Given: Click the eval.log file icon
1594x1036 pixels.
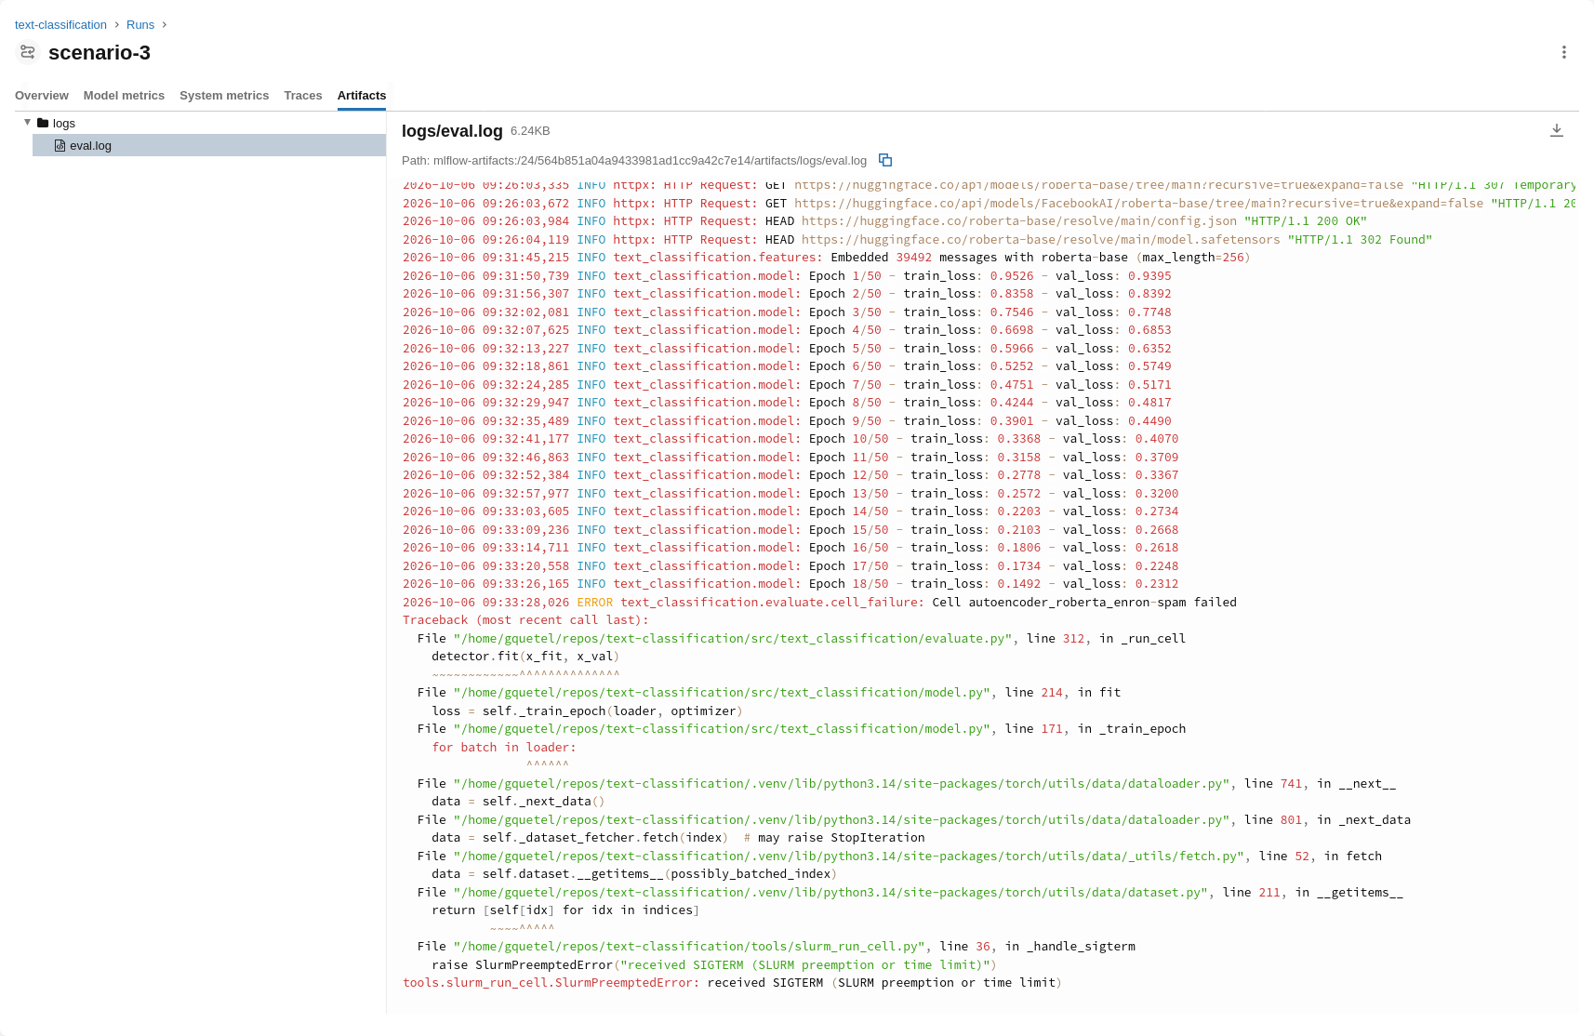Looking at the screenshot, I should pos(60,145).
